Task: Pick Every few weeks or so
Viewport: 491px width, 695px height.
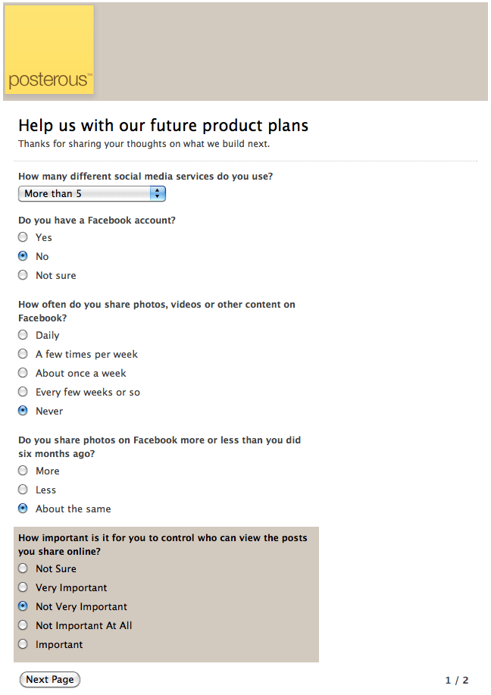Action: [x=23, y=392]
